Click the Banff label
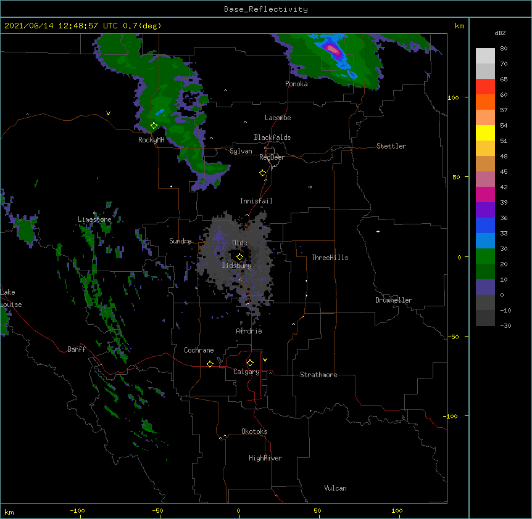532x519 pixels. coord(77,349)
